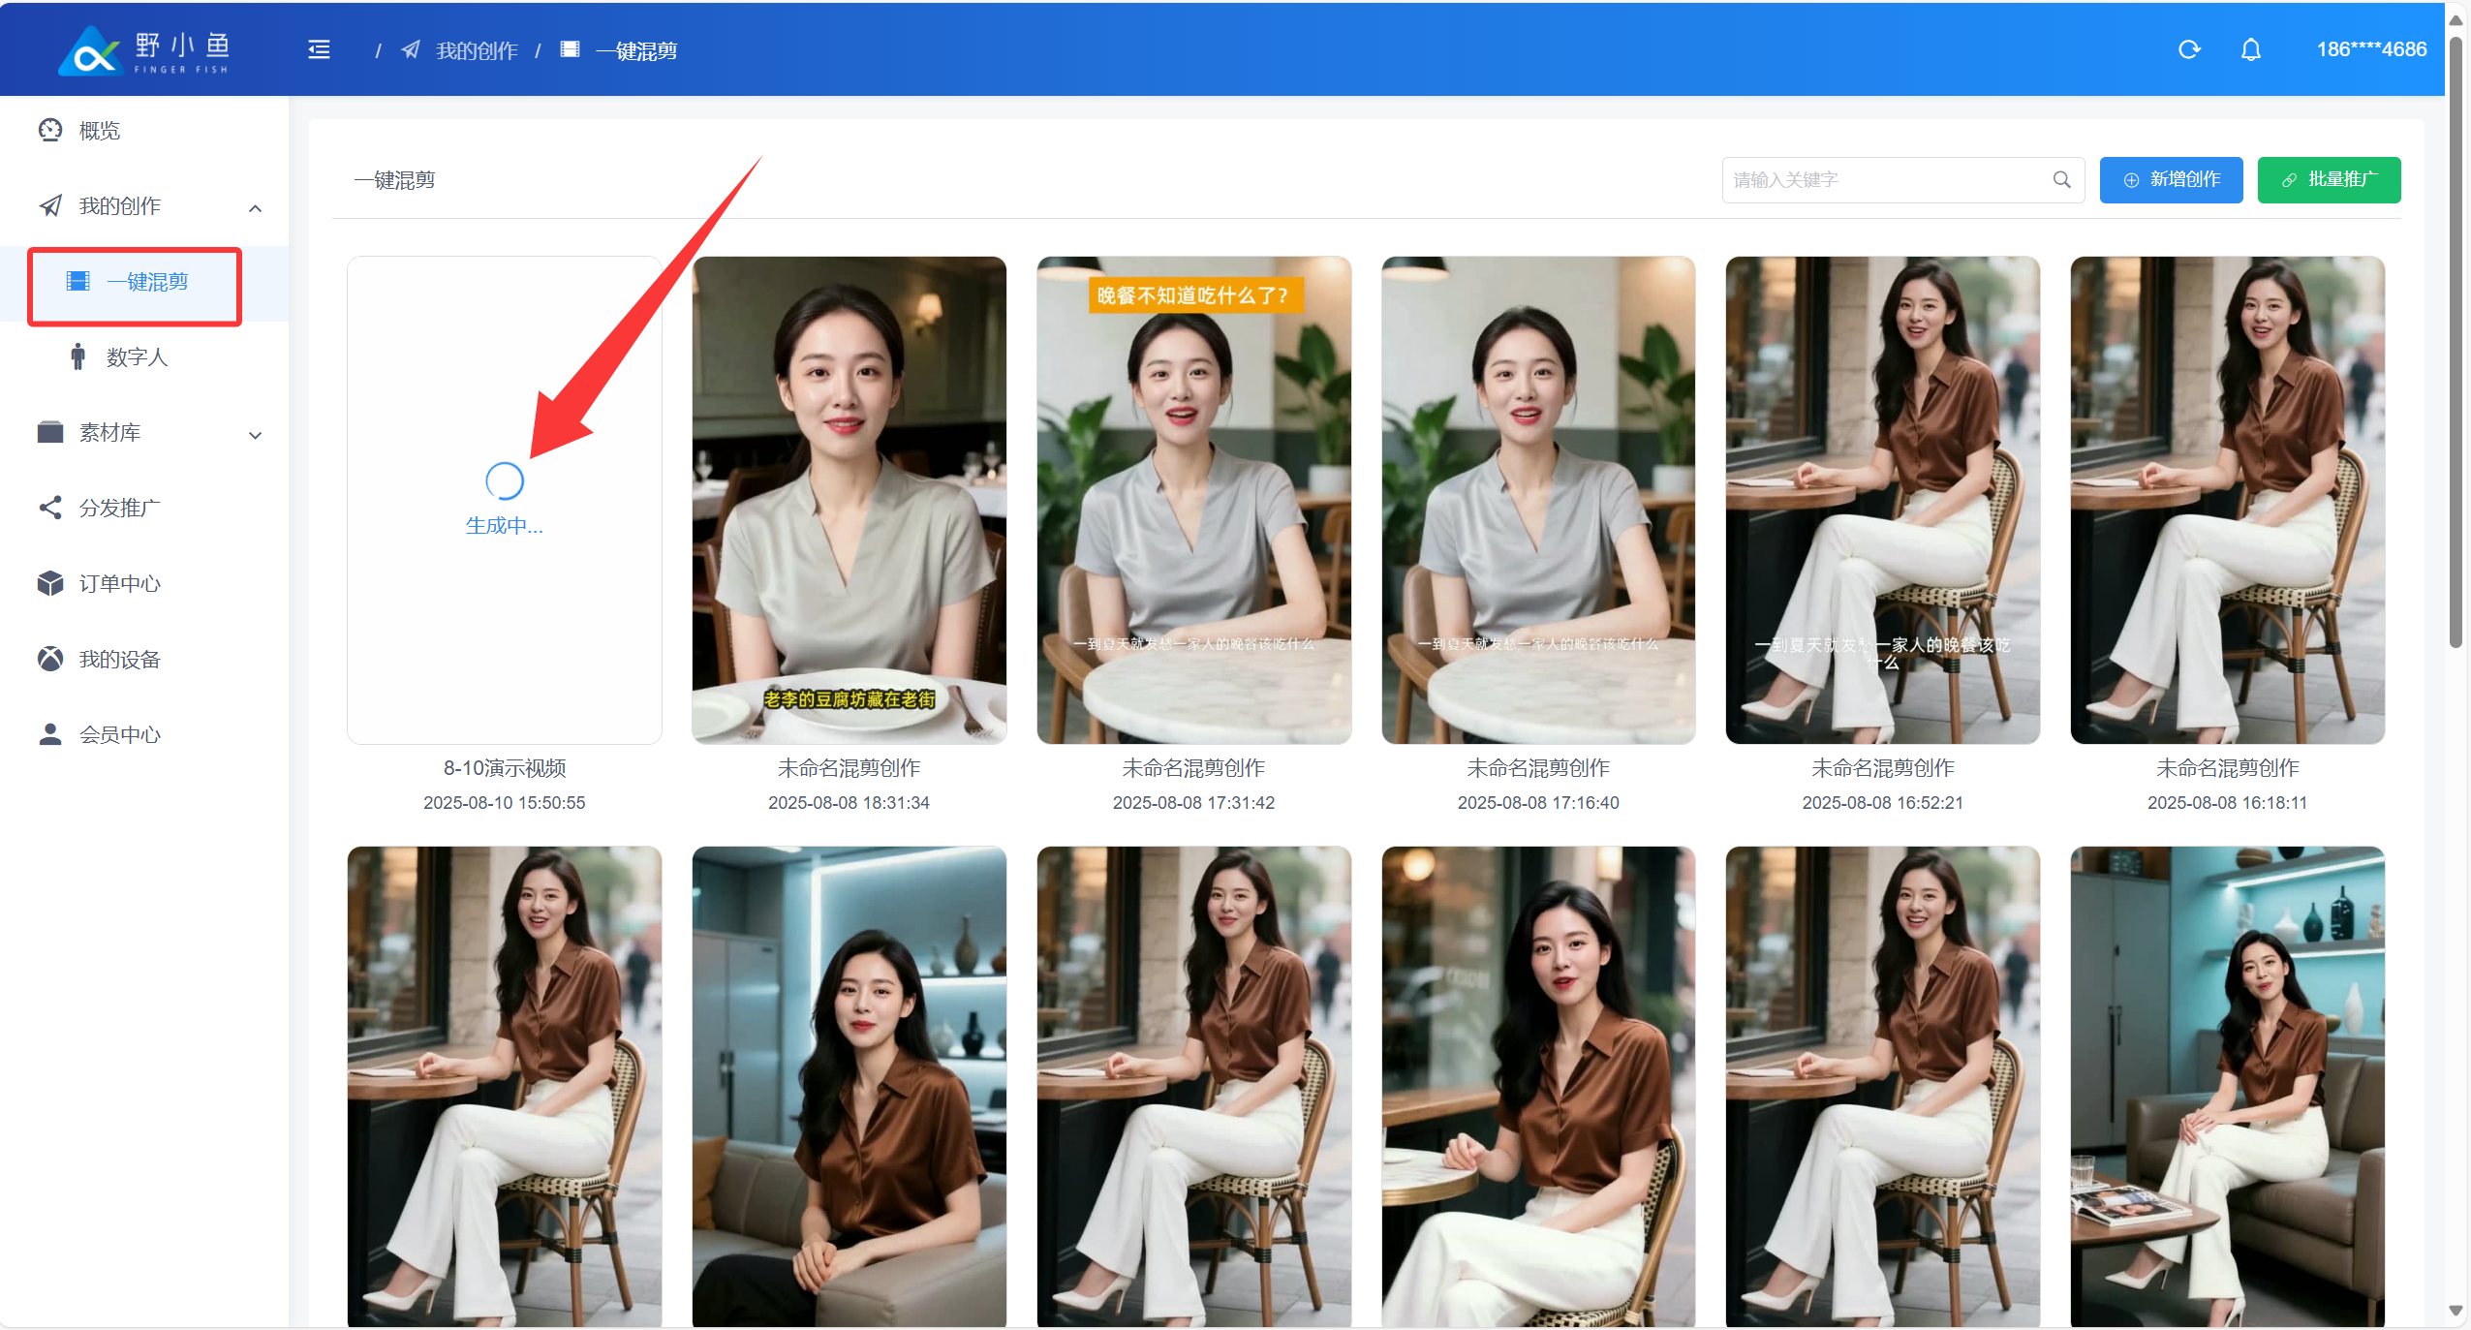This screenshot has width=2471, height=1330.
Task: Click the 野小鱼 Finger Fish logo
Action: coord(145,50)
